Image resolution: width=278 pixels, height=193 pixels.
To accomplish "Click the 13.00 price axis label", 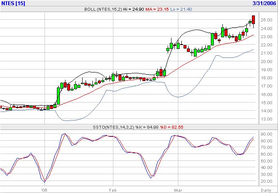I will tap(266, 119).
